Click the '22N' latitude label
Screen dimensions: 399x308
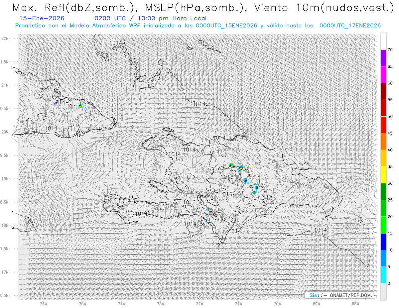point(6,38)
